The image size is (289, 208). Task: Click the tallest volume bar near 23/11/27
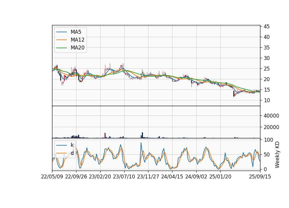142,135
